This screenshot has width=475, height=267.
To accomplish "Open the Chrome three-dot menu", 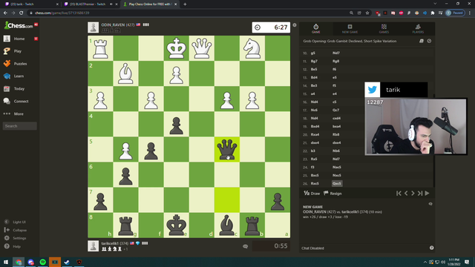I will click(x=470, y=13).
